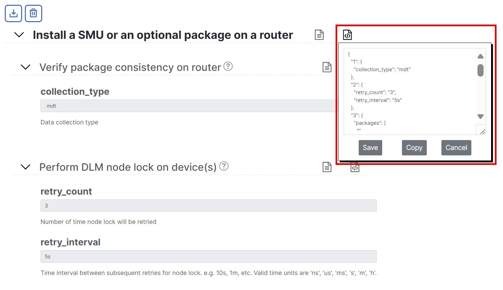503x290 pixels.
Task: Click the trash delete icon
Action: click(x=33, y=14)
